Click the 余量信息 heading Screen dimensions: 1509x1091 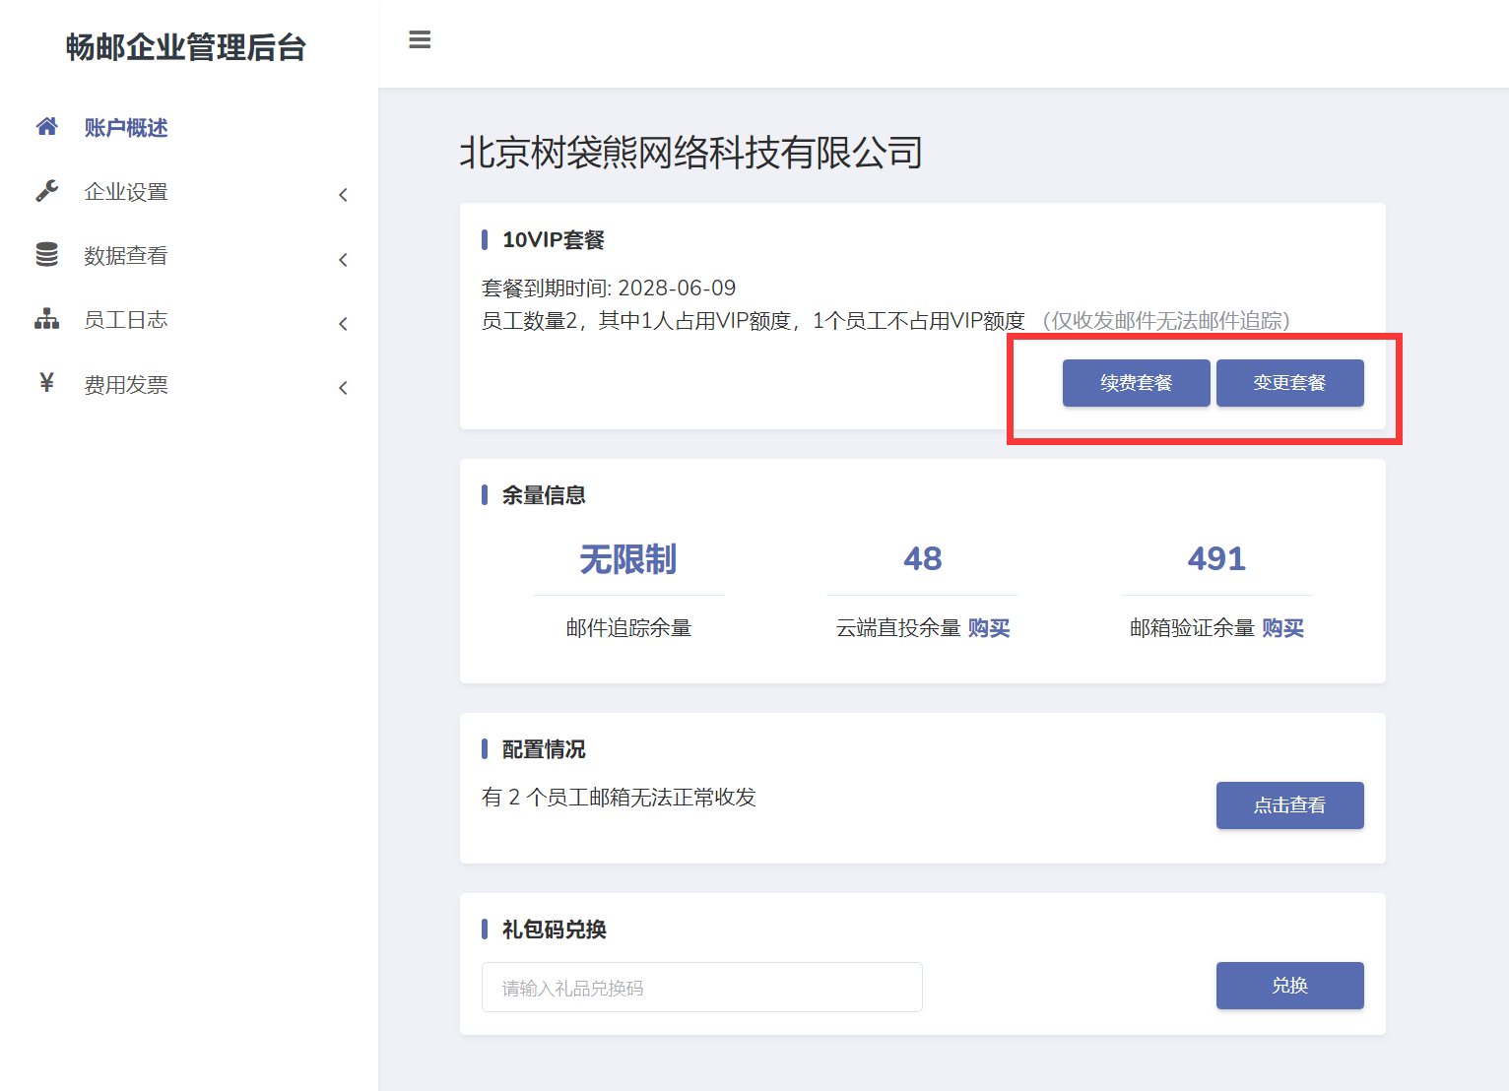click(x=544, y=495)
